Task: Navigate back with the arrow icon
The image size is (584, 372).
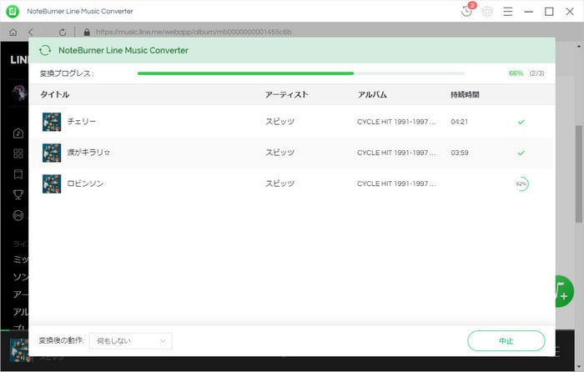Action: (31, 33)
